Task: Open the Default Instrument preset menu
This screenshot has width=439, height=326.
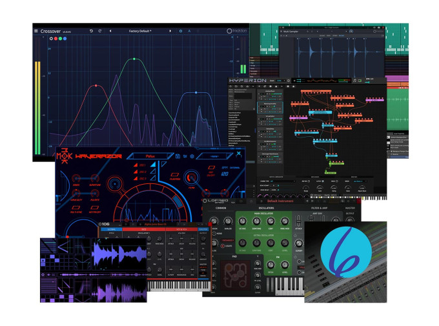Action: (280, 201)
